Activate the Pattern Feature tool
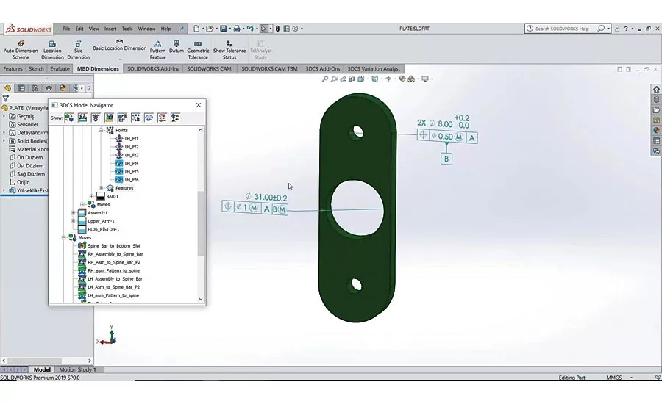 (x=157, y=50)
